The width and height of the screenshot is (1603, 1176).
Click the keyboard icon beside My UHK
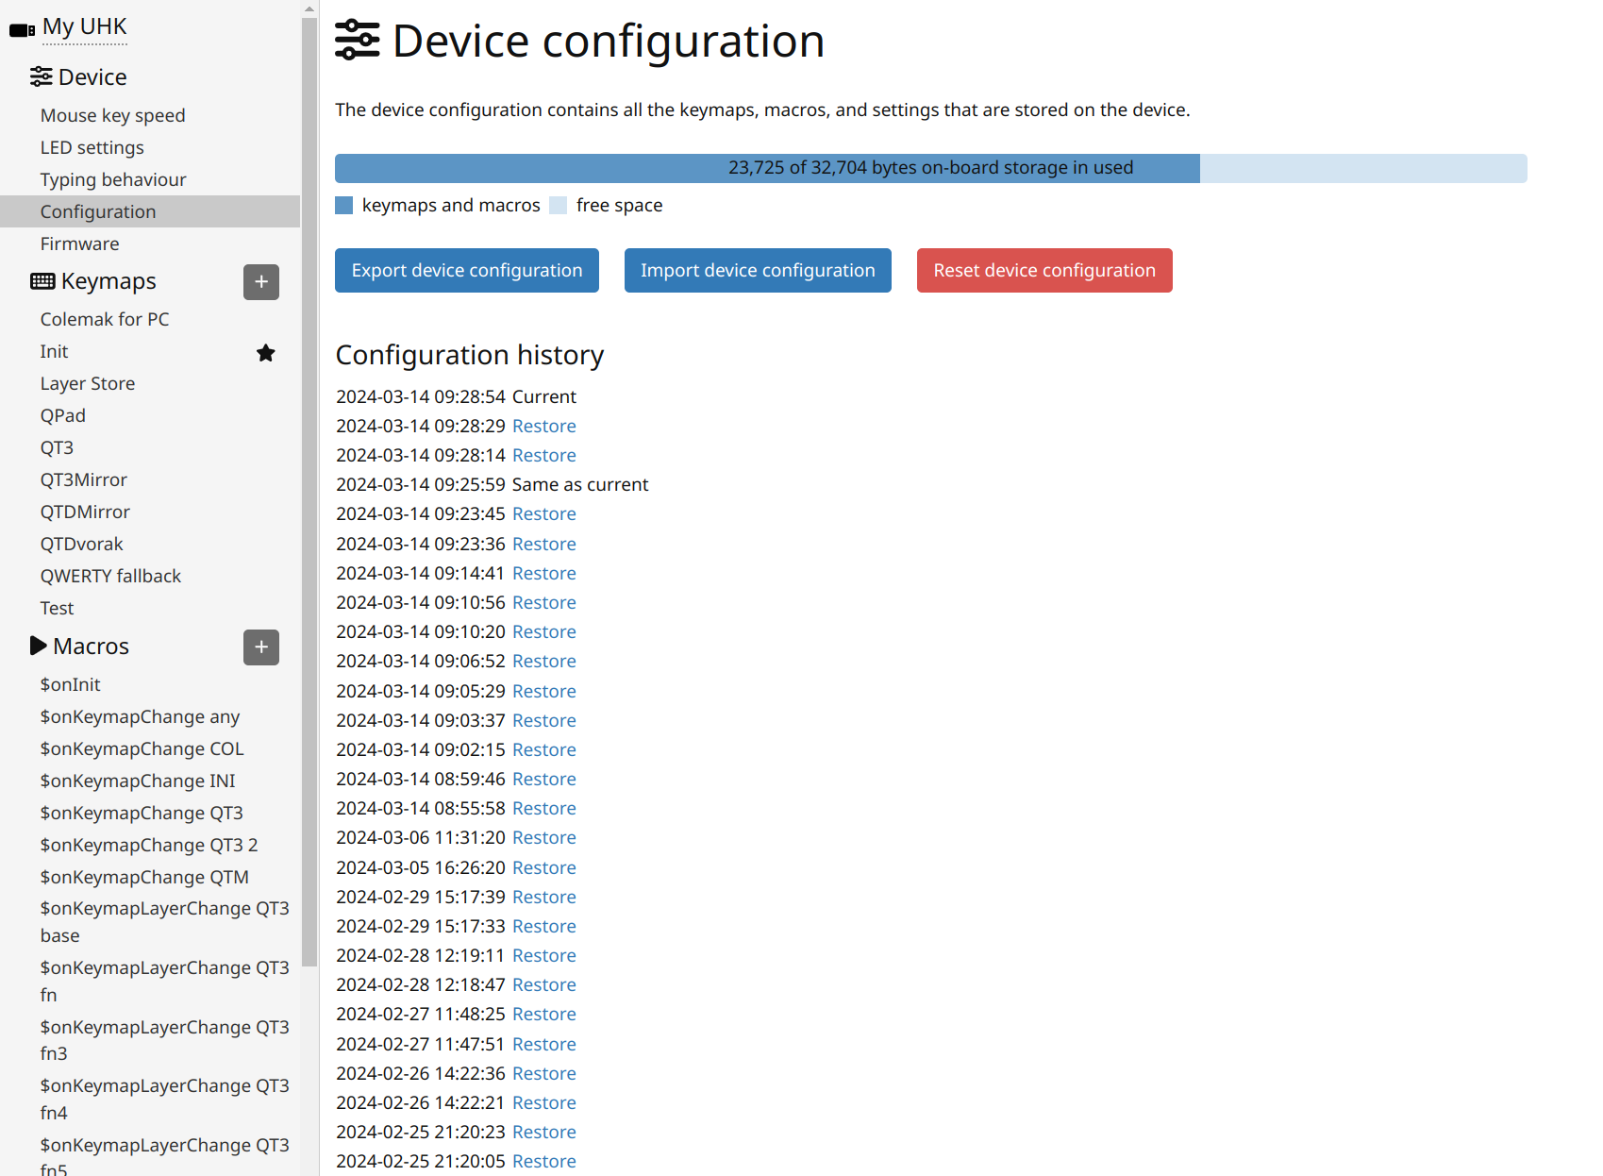(x=22, y=30)
